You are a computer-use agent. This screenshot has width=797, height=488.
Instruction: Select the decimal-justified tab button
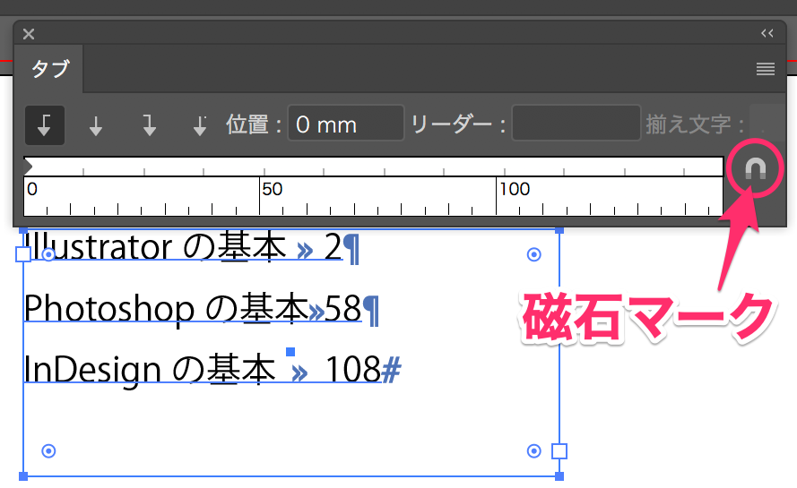click(x=200, y=125)
